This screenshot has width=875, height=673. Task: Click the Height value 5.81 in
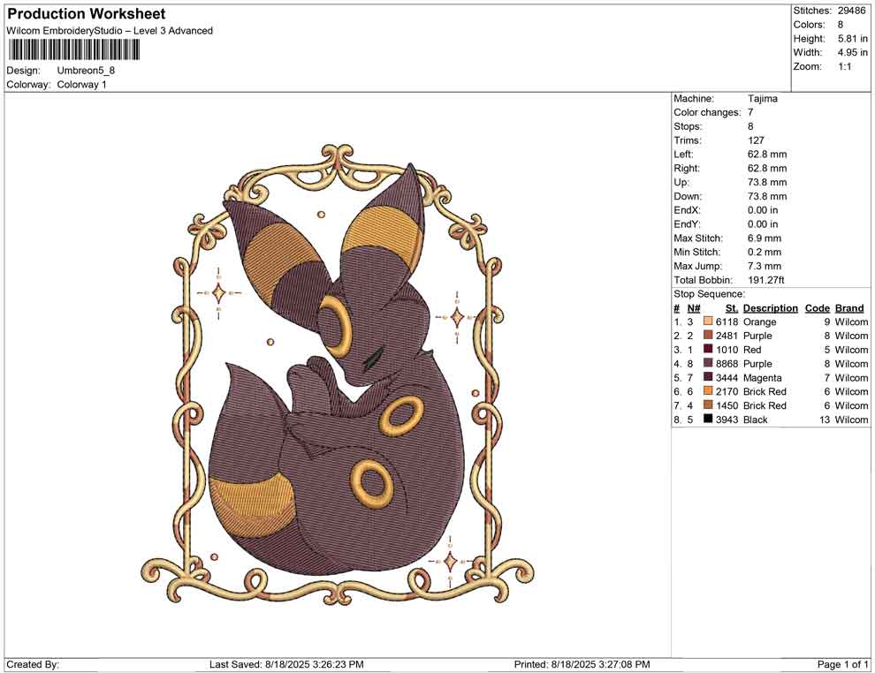pos(853,39)
